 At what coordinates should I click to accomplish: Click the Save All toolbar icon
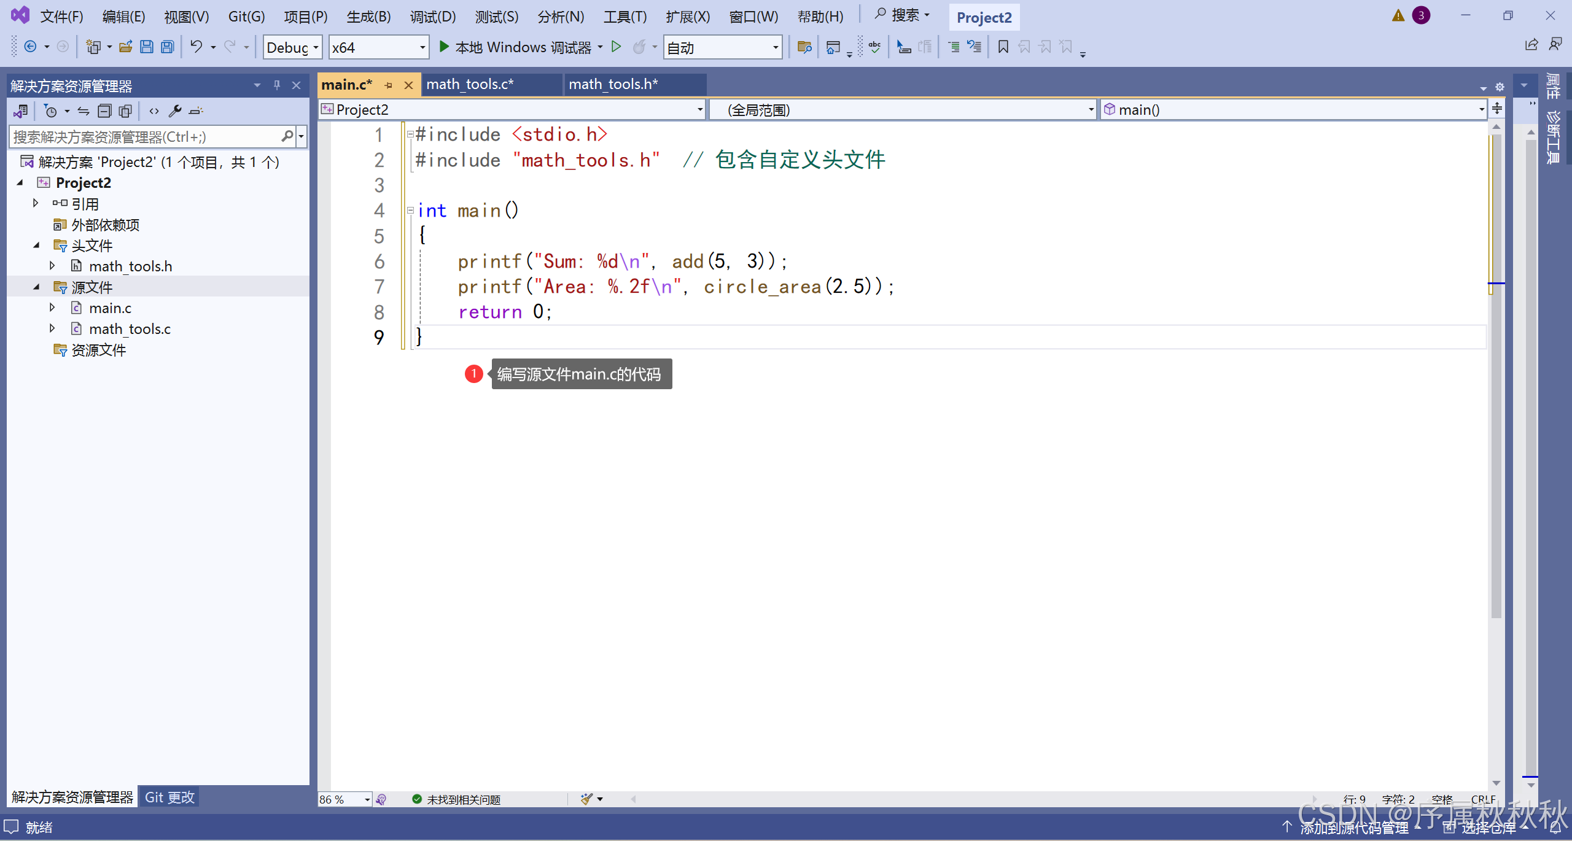click(167, 47)
